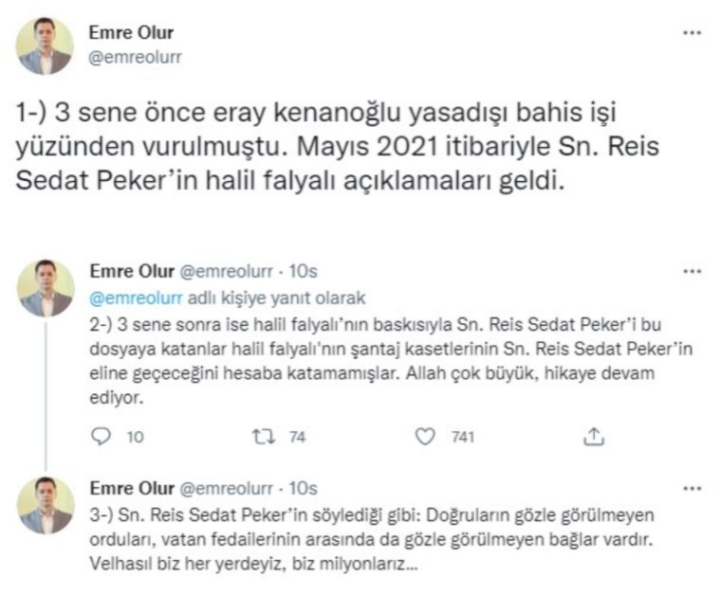Screen dimensions: 721x595
Task: Open the second tweet's more options menu
Action: [692, 271]
